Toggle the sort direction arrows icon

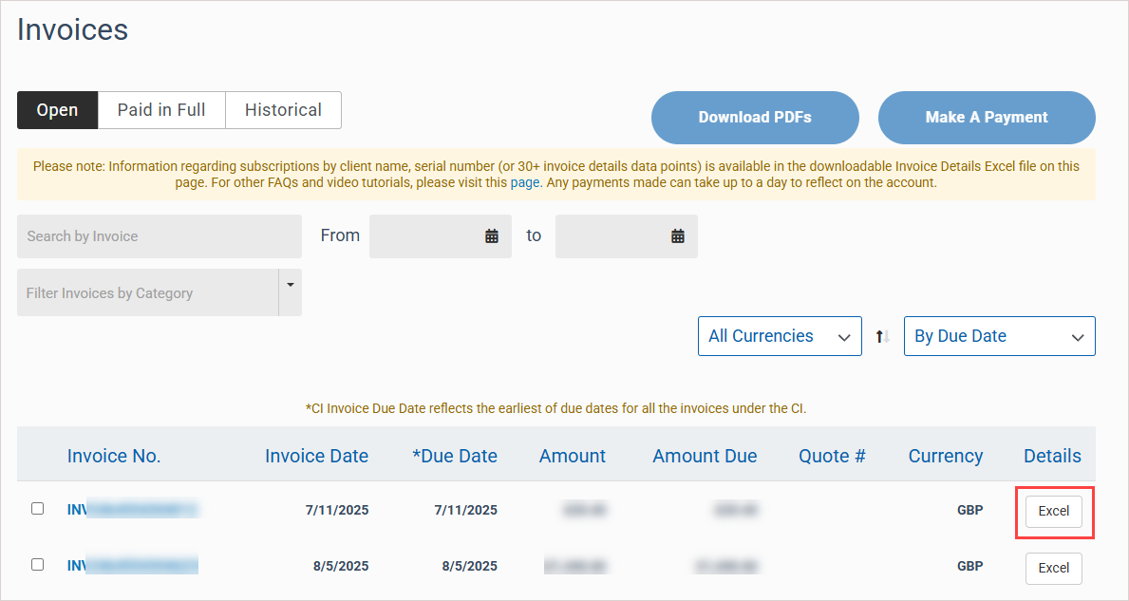[x=882, y=336]
